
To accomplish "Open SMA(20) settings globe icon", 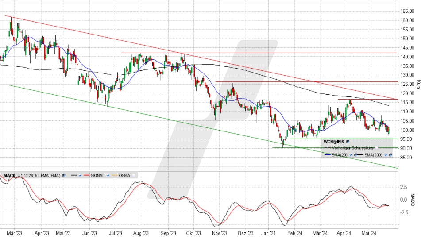I will tap(355, 155).
